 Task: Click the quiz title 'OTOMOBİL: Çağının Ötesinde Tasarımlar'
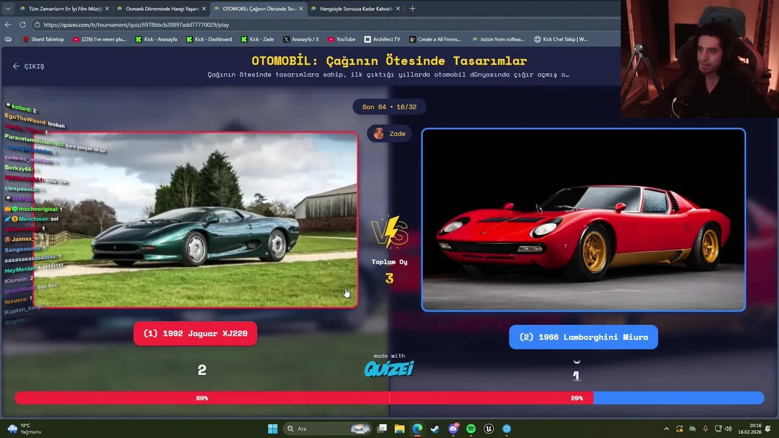(x=389, y=61)
